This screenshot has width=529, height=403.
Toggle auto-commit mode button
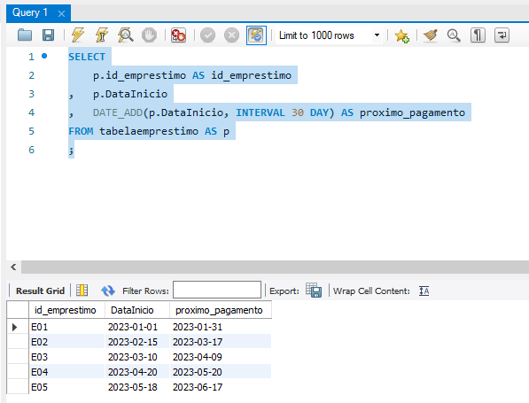click(x=256, y=35)
